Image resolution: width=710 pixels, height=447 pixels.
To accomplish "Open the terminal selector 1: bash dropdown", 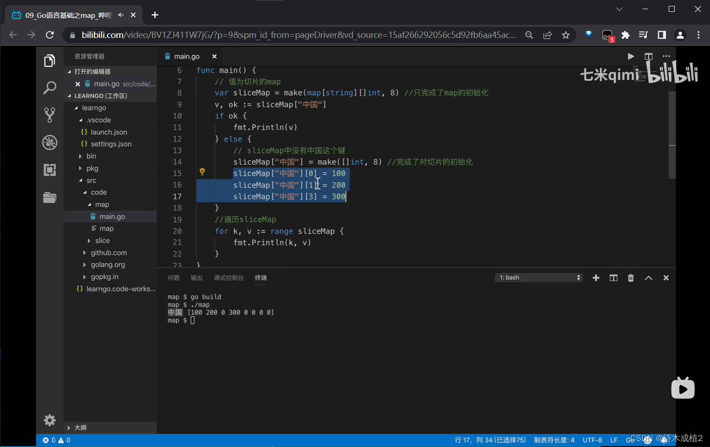I will pyautogui.click(x=539, y=277).
